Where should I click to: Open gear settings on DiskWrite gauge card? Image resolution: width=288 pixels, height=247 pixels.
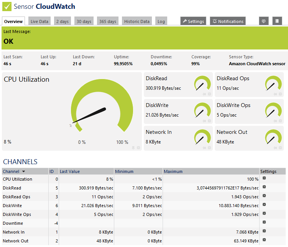[x=209, y=121]
